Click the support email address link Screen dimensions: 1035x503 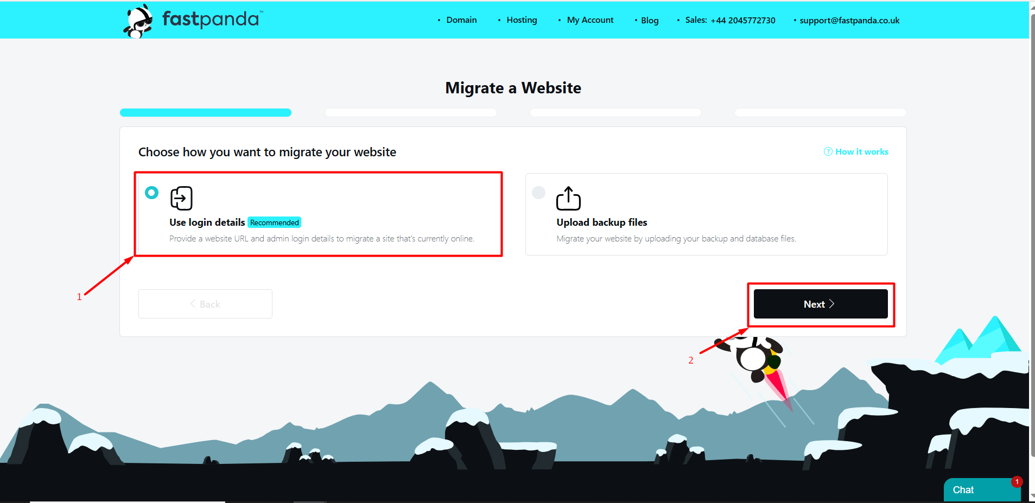(849, 21)
